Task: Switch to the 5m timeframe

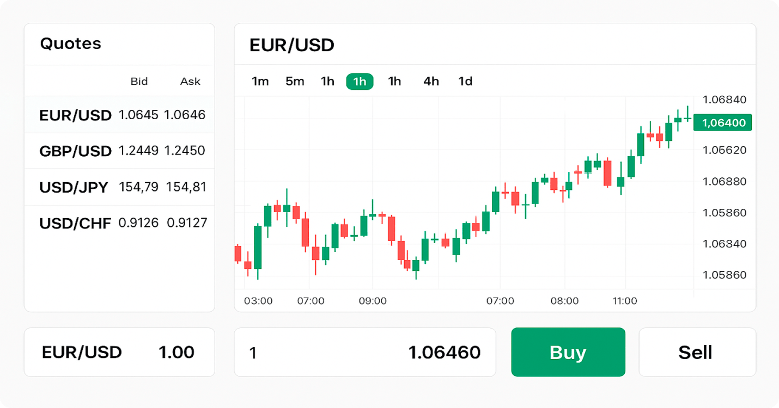Action: (294, 81)
